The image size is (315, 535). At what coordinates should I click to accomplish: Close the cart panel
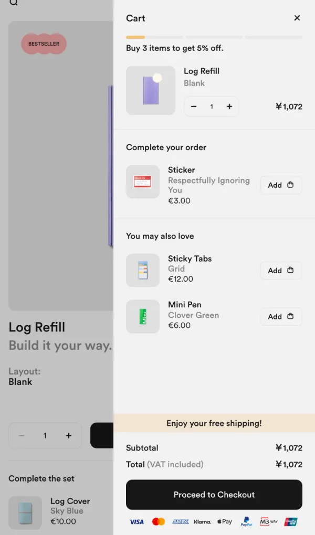click(297, 18)
